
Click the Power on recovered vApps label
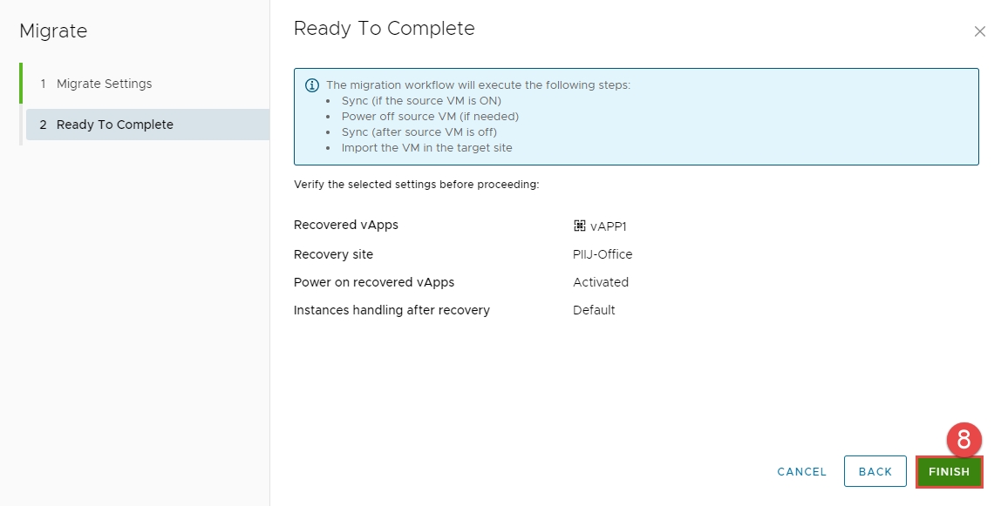click(x=374, y=282)
